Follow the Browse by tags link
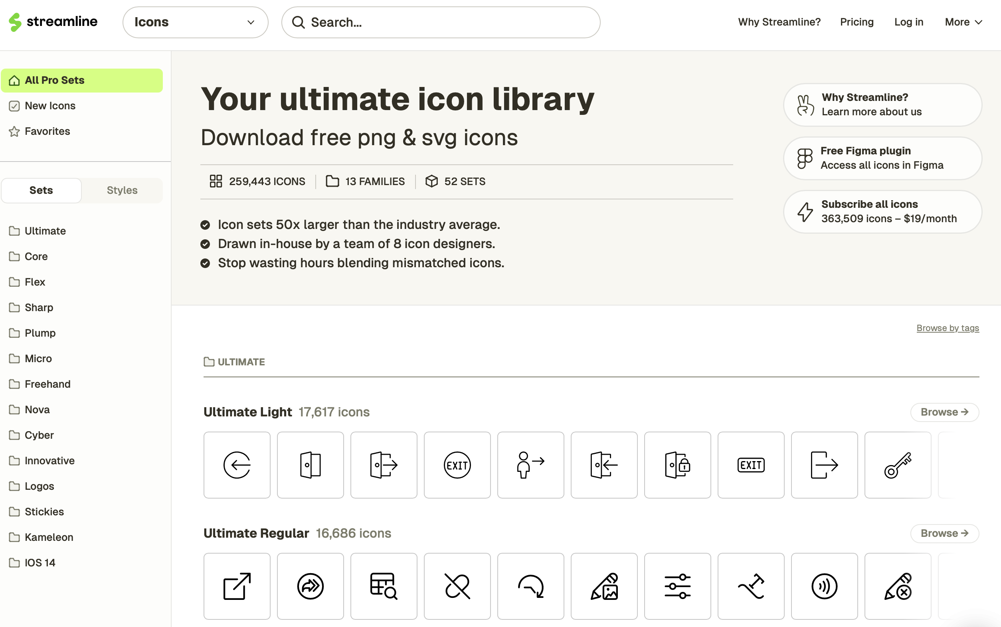Viewport: 1001px width, 627px height. click(x=947, y=328)
